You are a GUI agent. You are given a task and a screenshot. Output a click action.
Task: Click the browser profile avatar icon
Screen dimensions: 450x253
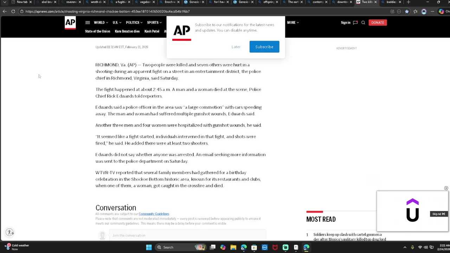tap(424, 11)
